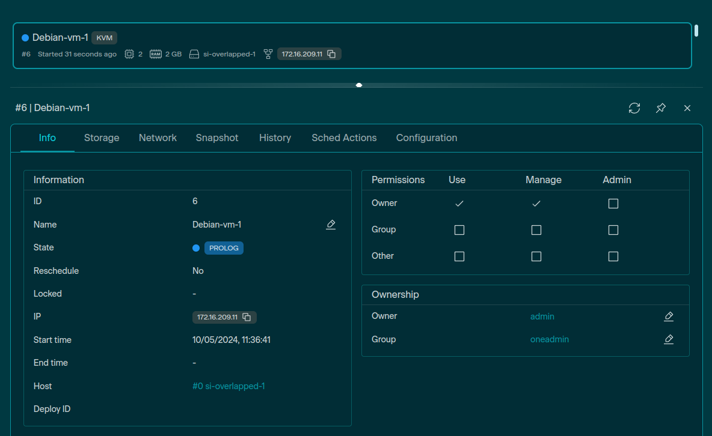Pin the VM details panel

point(661,108)
